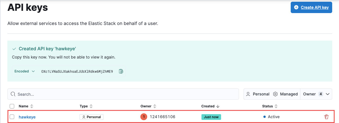Filter by Personal API keys
Image resolution: width=339 pixels, height=123 pixels.
[x=258, y=94]
